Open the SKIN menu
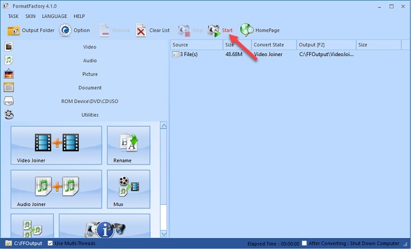Screen dimensions: 411x249 click(x=30, y=16)
